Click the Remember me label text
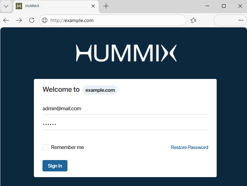This screenshot has width=247, height=186. (x=67, y=147)
